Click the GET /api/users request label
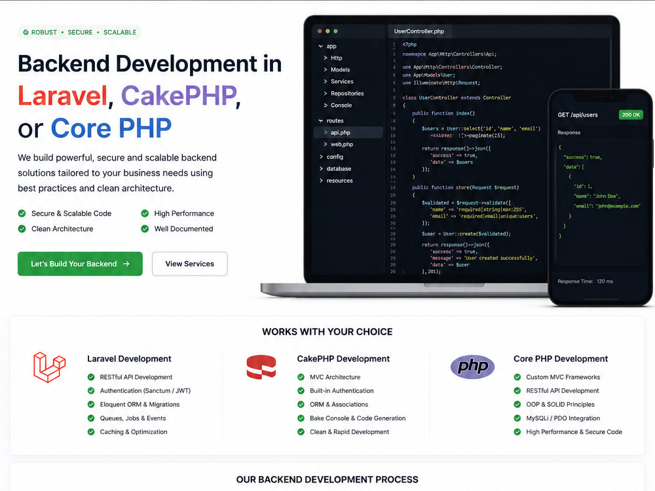This screenshot has height=491, width=655. pos(577,115)
